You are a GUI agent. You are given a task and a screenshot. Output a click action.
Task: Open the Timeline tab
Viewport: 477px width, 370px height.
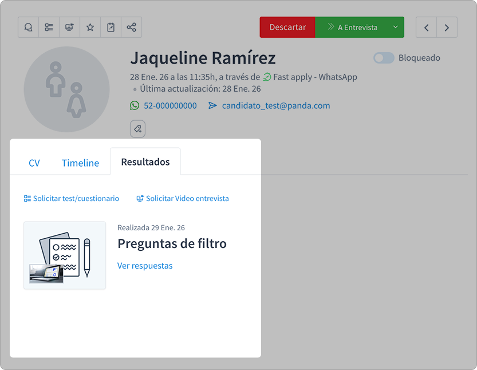[80, 163]
